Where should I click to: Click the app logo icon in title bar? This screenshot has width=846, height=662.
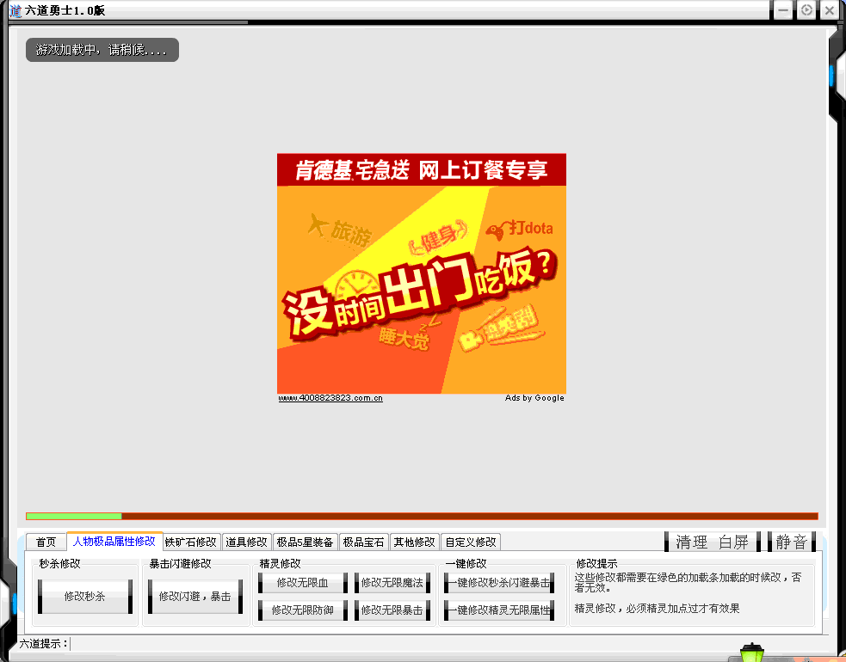(x=14, y=10)
